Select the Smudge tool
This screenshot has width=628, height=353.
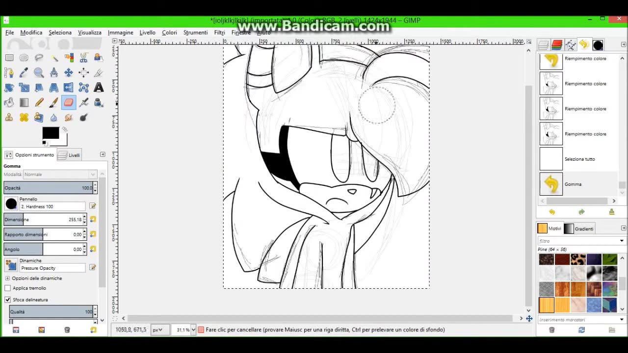(69, 118)
